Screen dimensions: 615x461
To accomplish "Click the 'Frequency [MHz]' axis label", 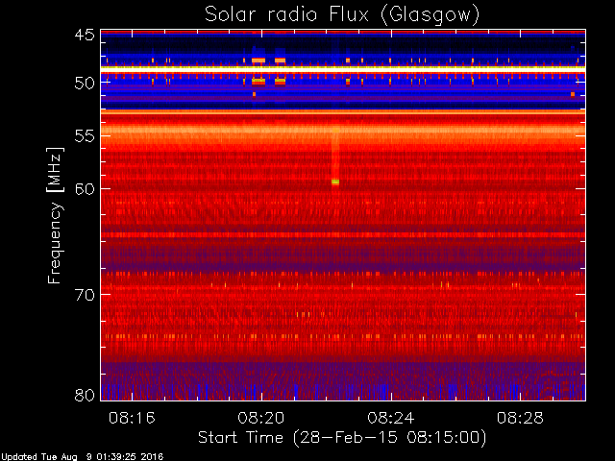I will (x=55, y=215).
